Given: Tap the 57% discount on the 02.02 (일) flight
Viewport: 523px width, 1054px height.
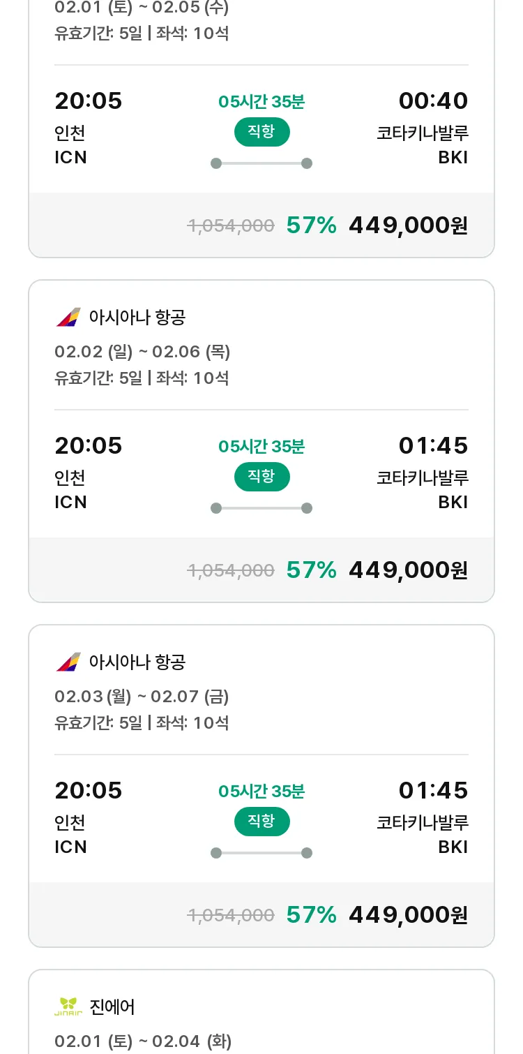Looking at the screenshot, I should coord(311,570).
